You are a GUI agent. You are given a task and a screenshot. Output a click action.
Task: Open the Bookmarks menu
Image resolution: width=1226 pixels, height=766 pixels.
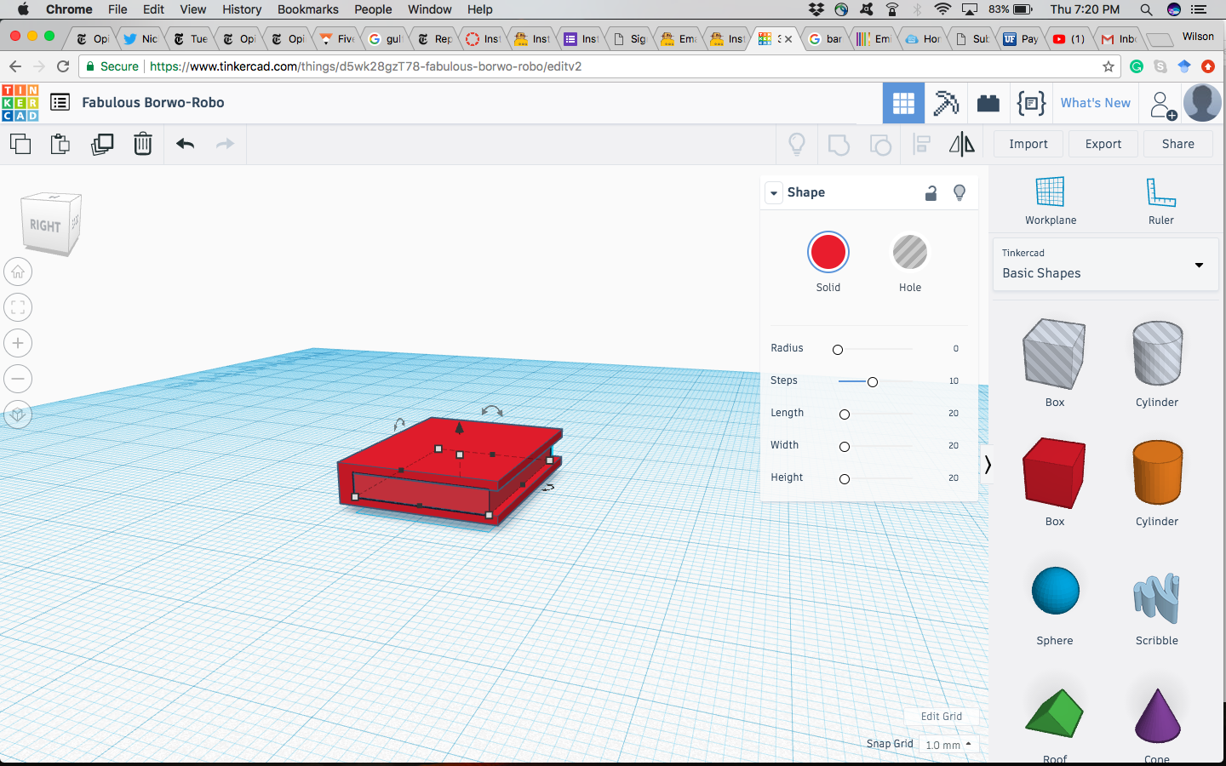tap(308, 9)
